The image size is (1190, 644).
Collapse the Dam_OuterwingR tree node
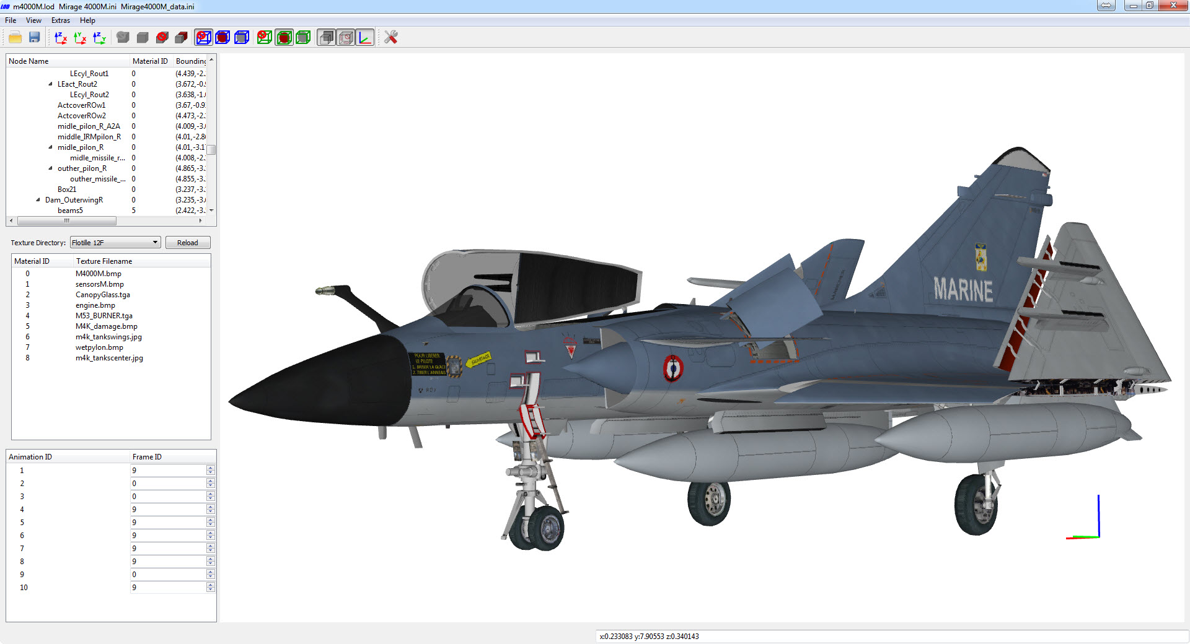(x=38, y=200)
